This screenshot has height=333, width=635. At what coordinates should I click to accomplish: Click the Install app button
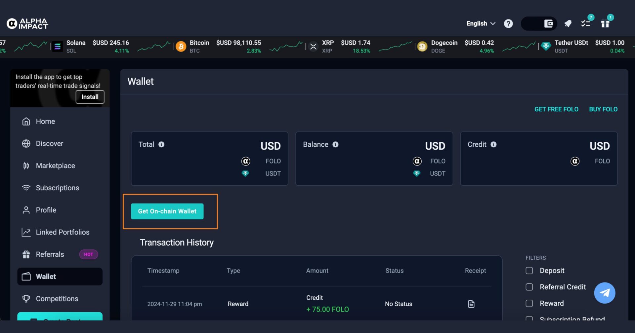[90, 97]
